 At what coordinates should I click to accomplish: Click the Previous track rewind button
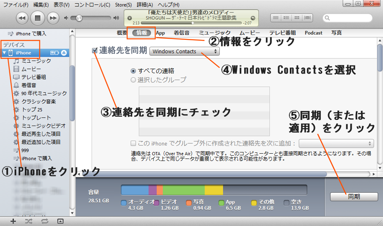(x=22, y=18)
